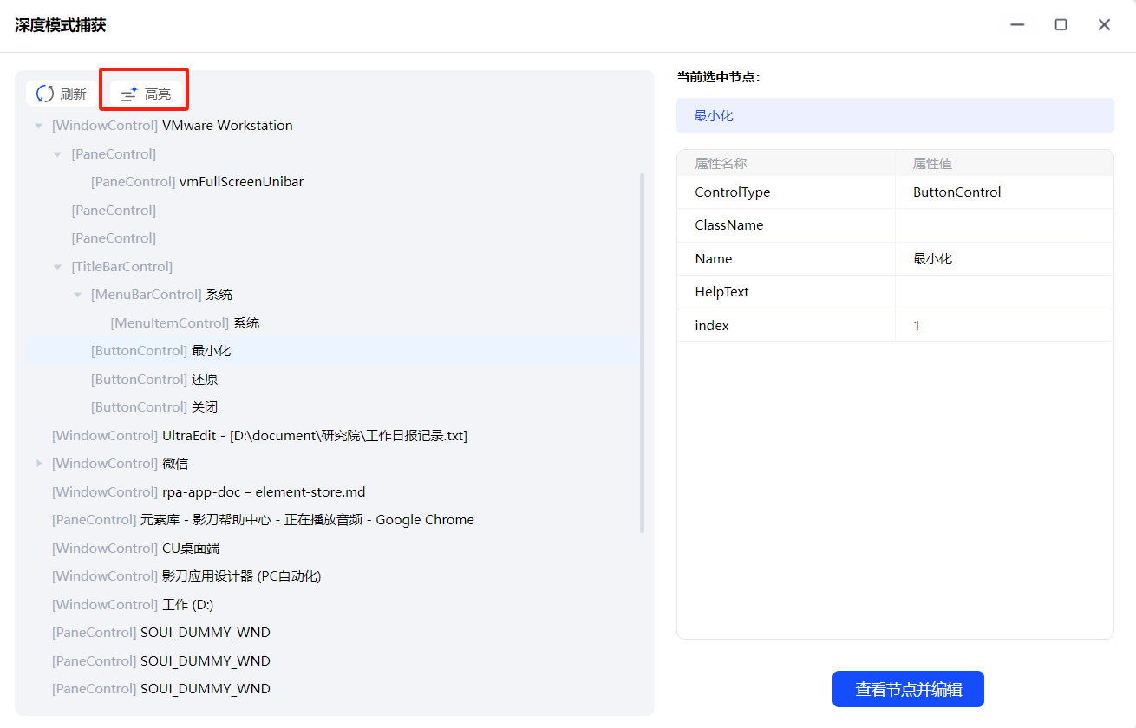Select 影刀应用设计器 (PC自动化) node
Image resolution: width=1136 pixels, height=728 pixels.
[186, 576]
